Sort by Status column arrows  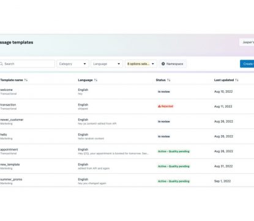click(x=168, y=80)
